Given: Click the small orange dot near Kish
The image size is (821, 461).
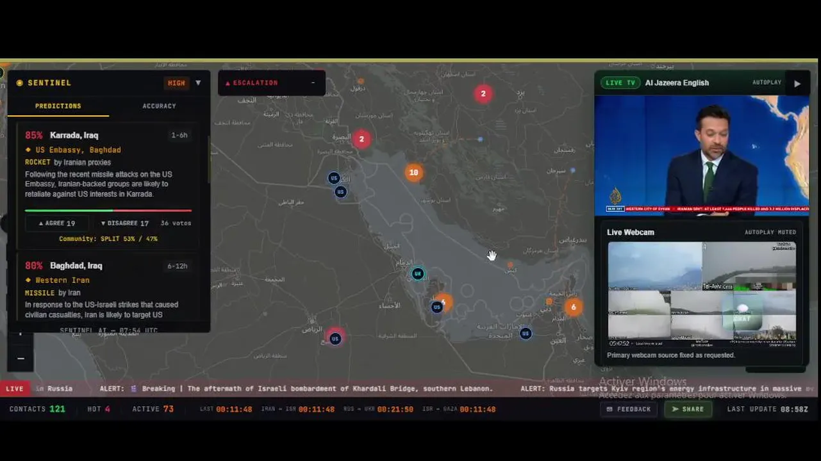Looking at the screenshot, I should (510, 264).
